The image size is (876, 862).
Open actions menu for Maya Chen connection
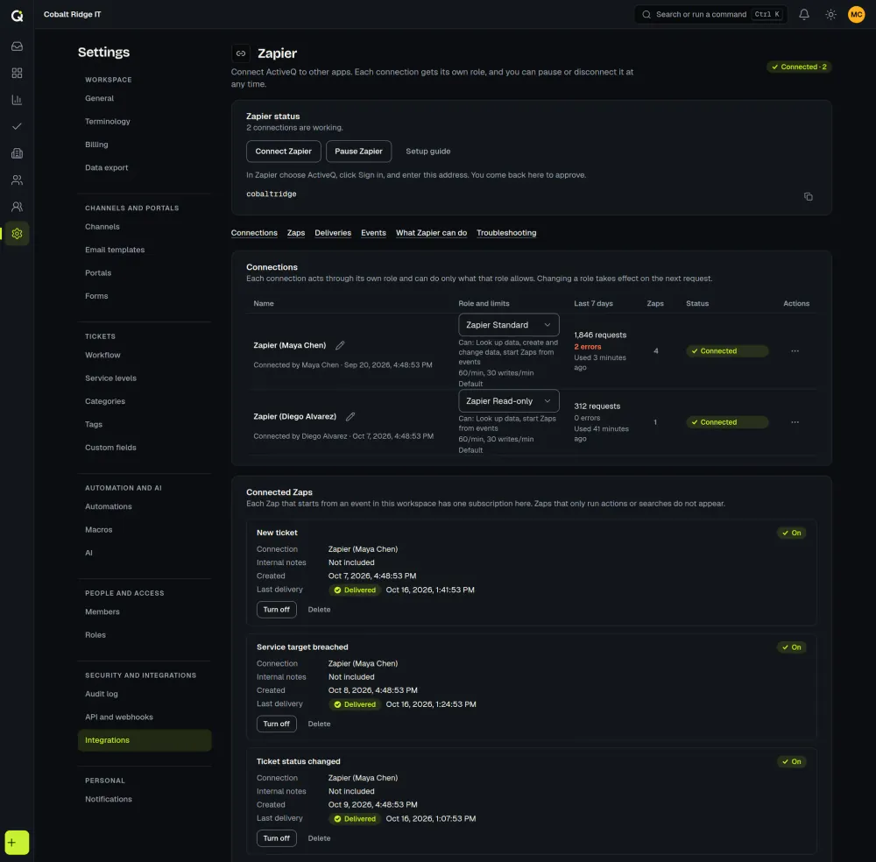coord(795,350)
